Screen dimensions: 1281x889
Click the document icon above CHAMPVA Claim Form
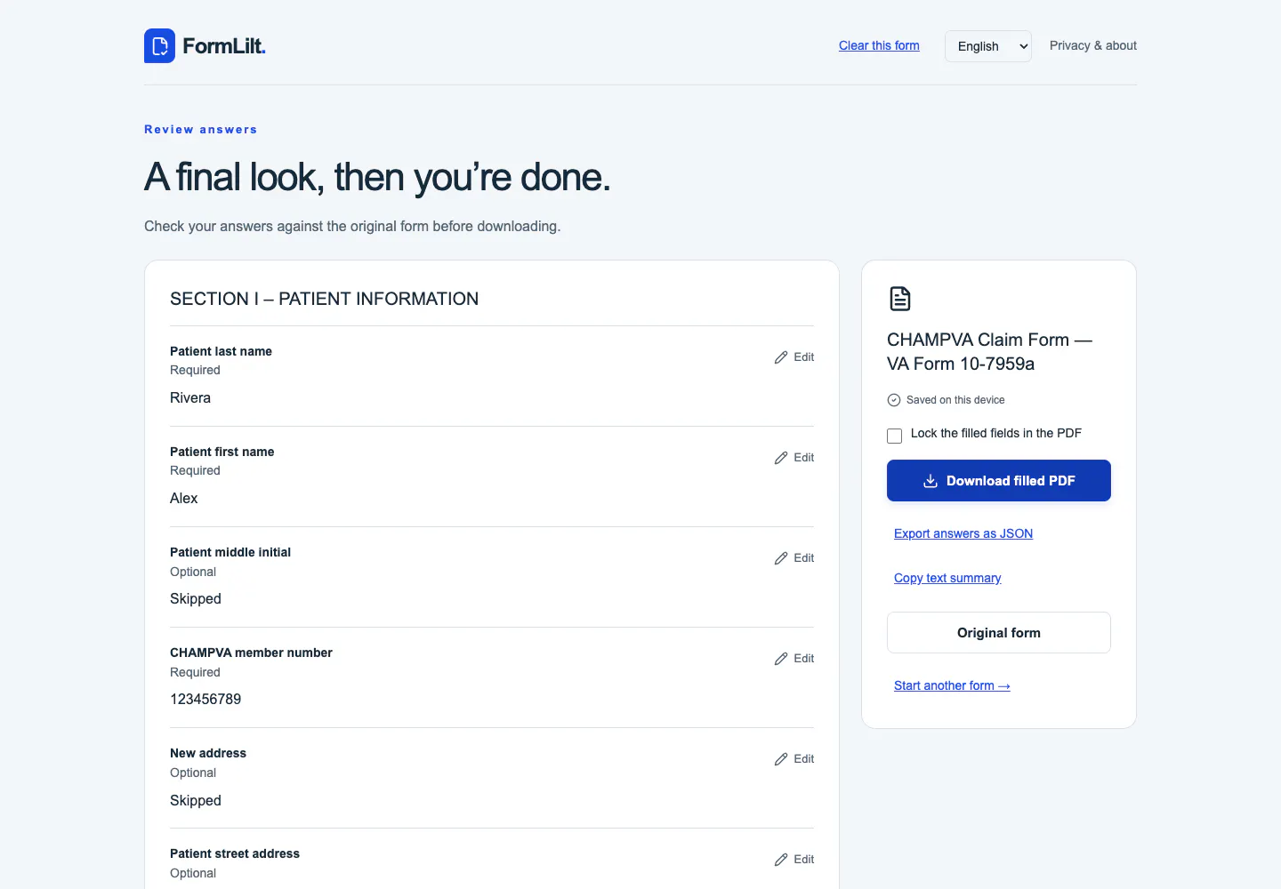point(899,299)
